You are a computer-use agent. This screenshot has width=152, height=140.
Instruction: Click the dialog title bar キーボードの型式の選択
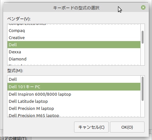[76, 8]
